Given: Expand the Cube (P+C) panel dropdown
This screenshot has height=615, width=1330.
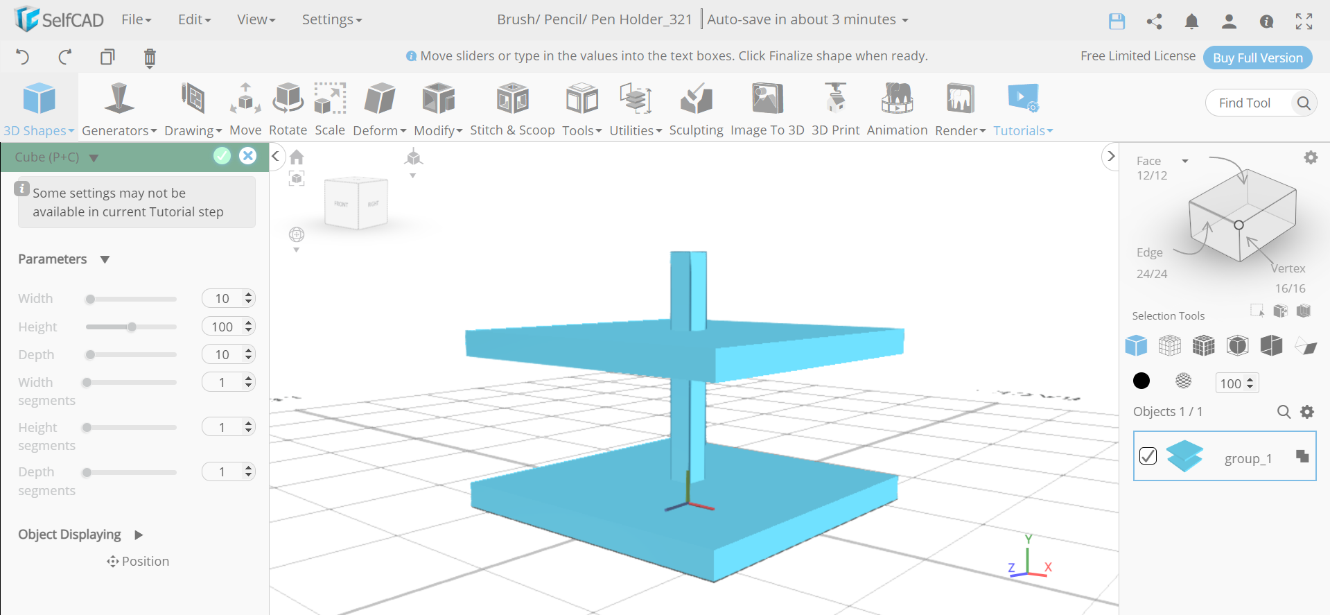Looking at the screenshot, I should [x=94, y=158].
